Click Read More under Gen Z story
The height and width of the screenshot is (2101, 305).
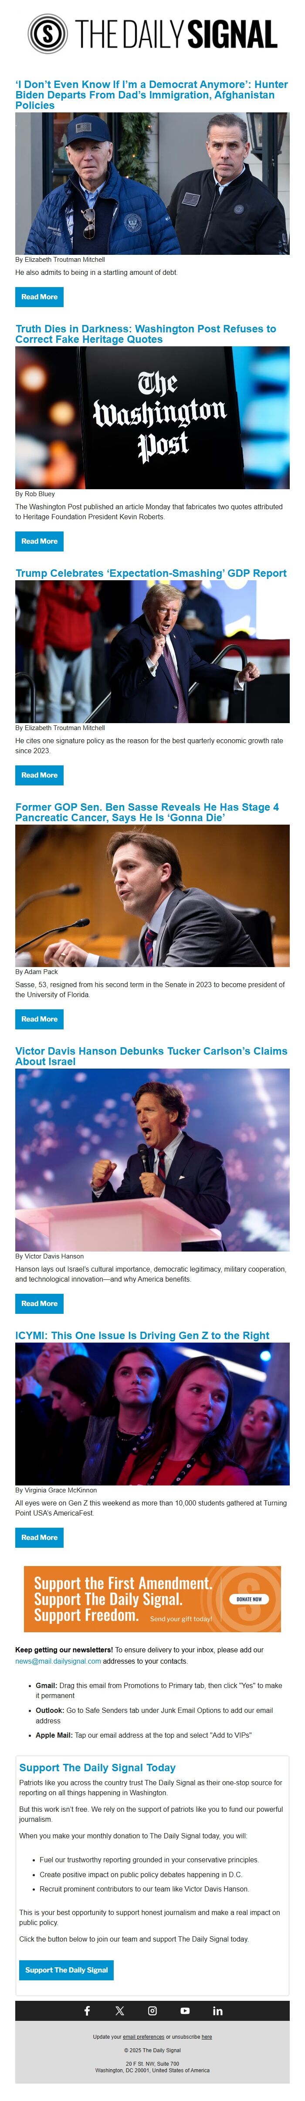tap(39, 1537)
